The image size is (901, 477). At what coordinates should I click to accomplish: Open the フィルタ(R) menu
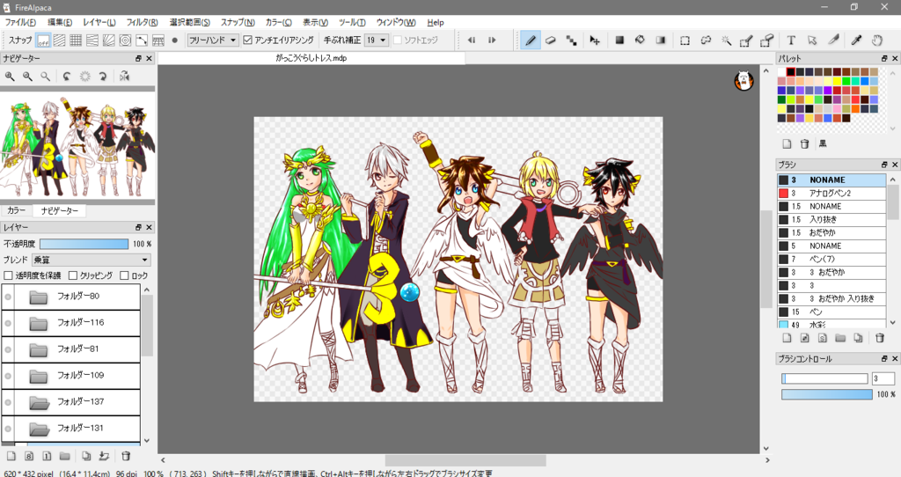pos(142,22)
